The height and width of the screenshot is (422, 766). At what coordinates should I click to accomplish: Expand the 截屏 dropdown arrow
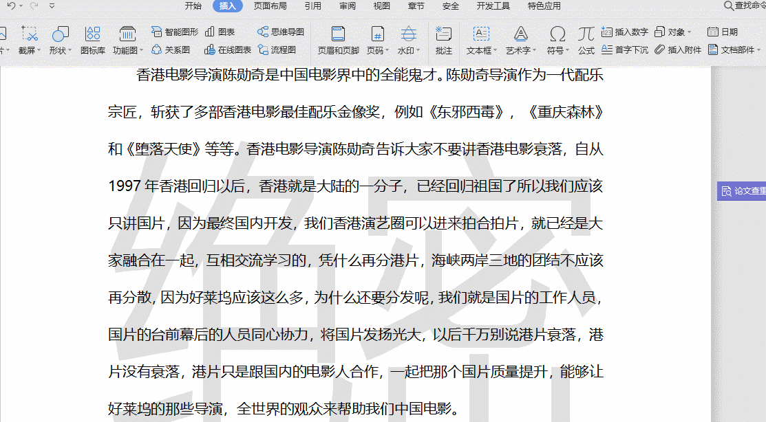(x=38, y=50)
